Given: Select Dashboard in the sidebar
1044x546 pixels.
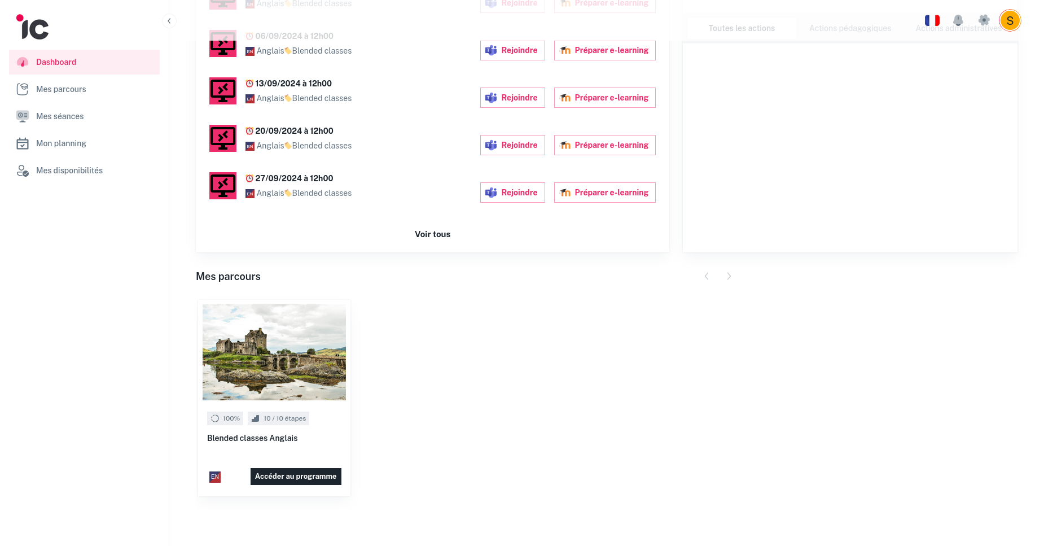Looking at the screenshot, I should [x=56, y=62].
